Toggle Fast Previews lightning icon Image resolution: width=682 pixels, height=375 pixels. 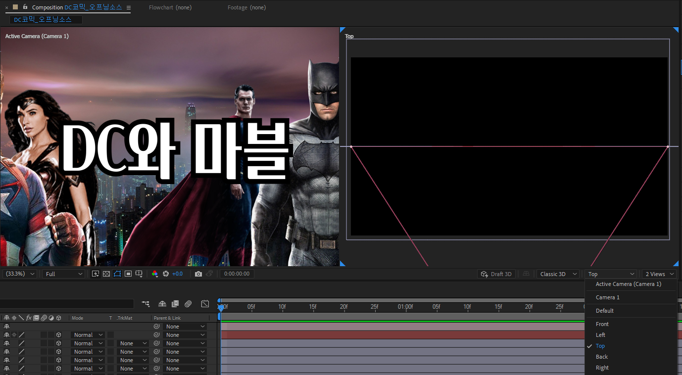(x=96, y=274)
